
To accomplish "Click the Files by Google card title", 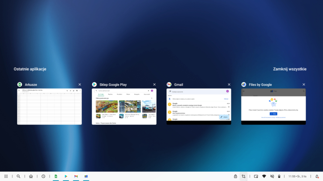I will coord(260,85).
